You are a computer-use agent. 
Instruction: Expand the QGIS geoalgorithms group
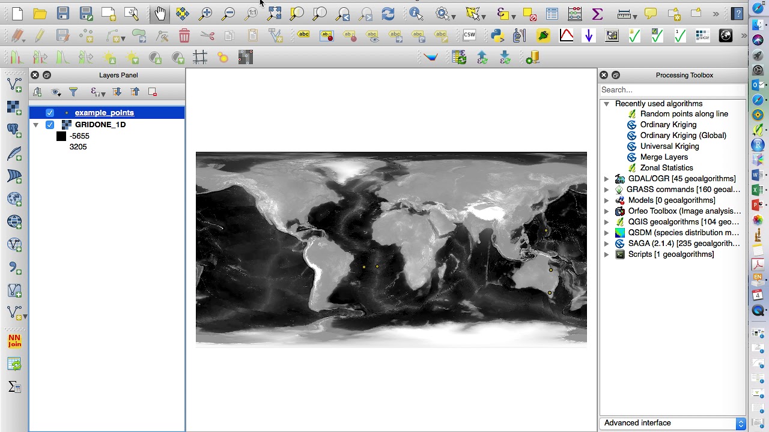607,222
